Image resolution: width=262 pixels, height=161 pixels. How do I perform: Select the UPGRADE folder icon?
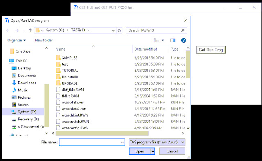[x=58, y=83]
